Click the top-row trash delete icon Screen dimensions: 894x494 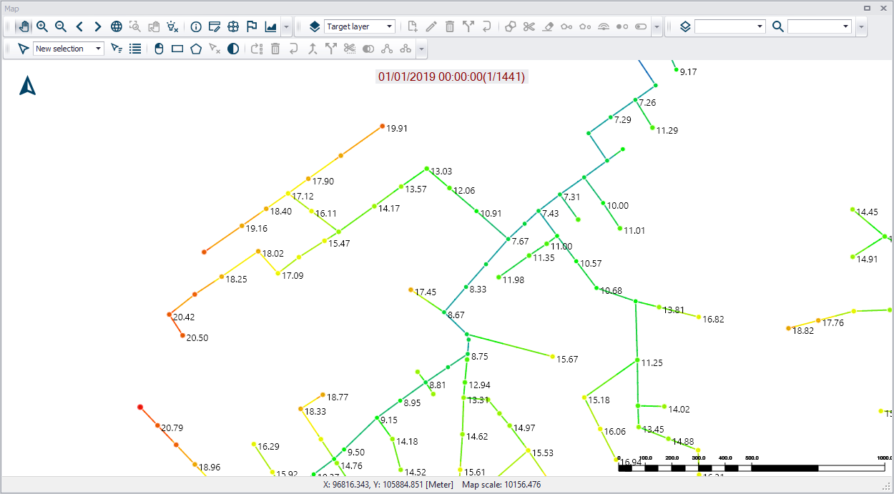coord(450,26)
